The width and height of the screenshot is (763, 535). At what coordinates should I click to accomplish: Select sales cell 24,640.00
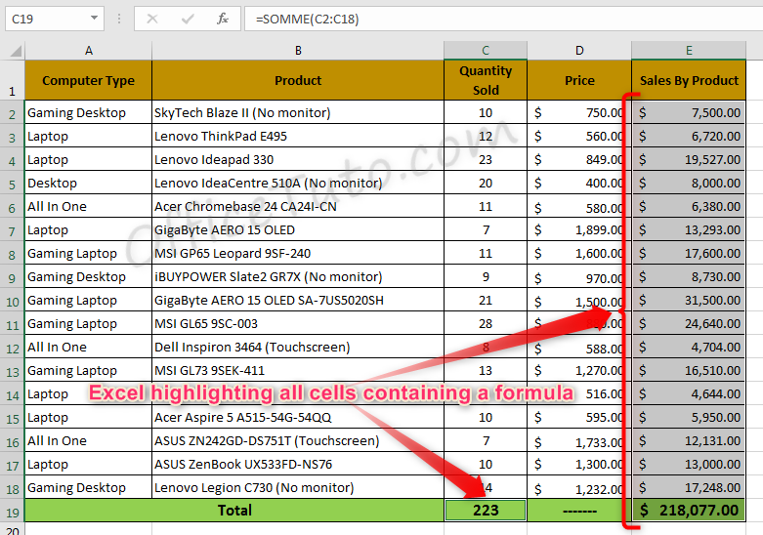point(689,323)
